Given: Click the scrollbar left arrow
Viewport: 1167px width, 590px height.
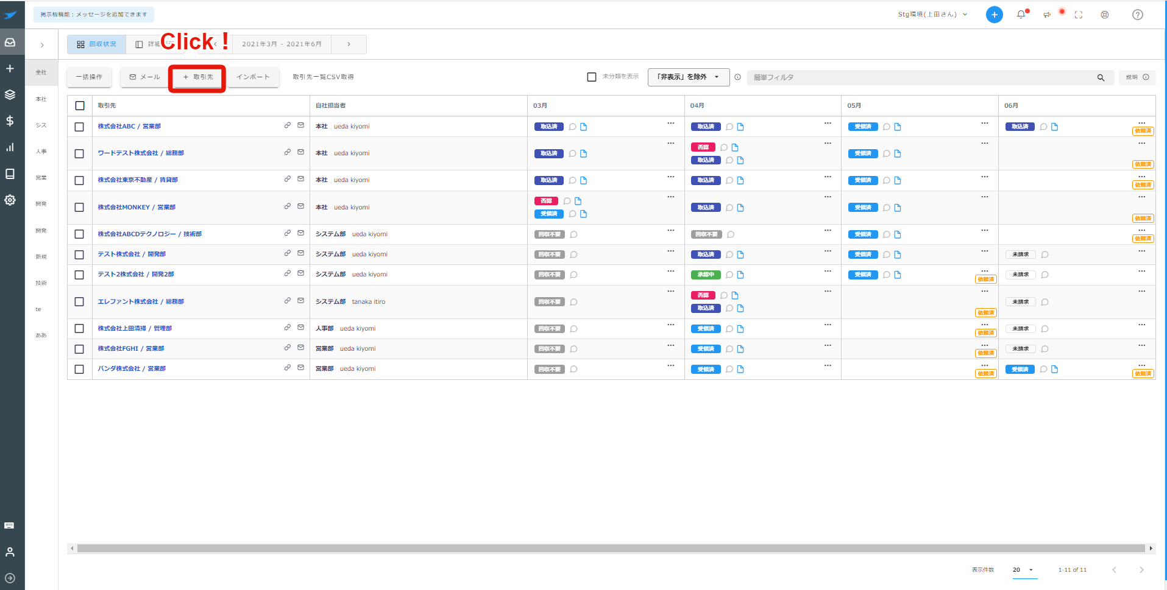Looking at the screenshot, I should [72, 549].
